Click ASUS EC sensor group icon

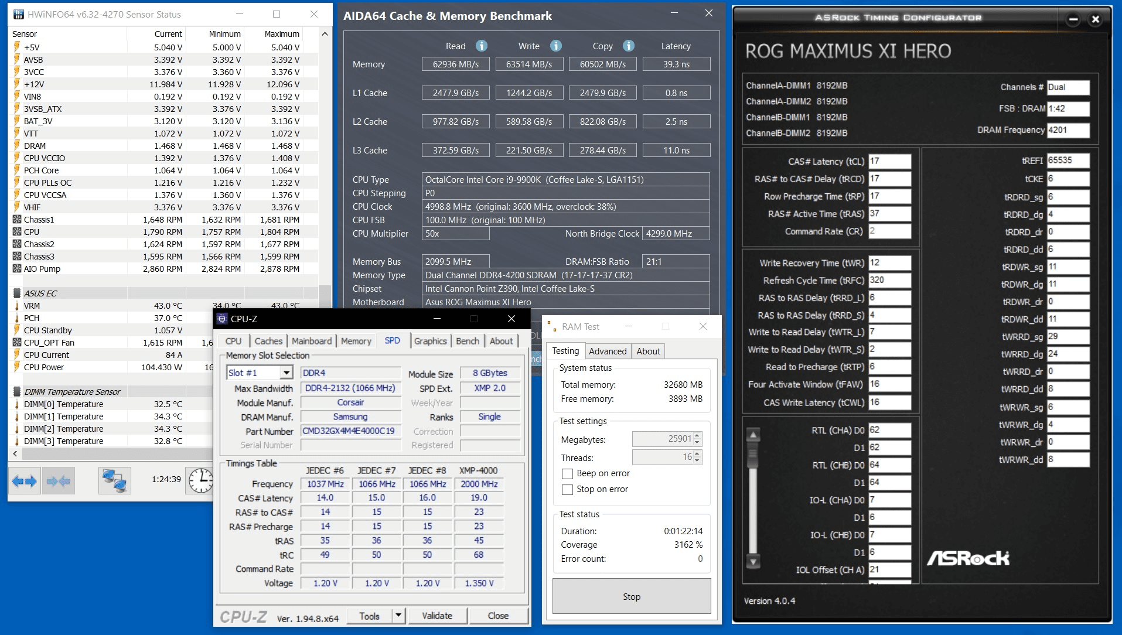pyautogui.click(x=17, y=293)
